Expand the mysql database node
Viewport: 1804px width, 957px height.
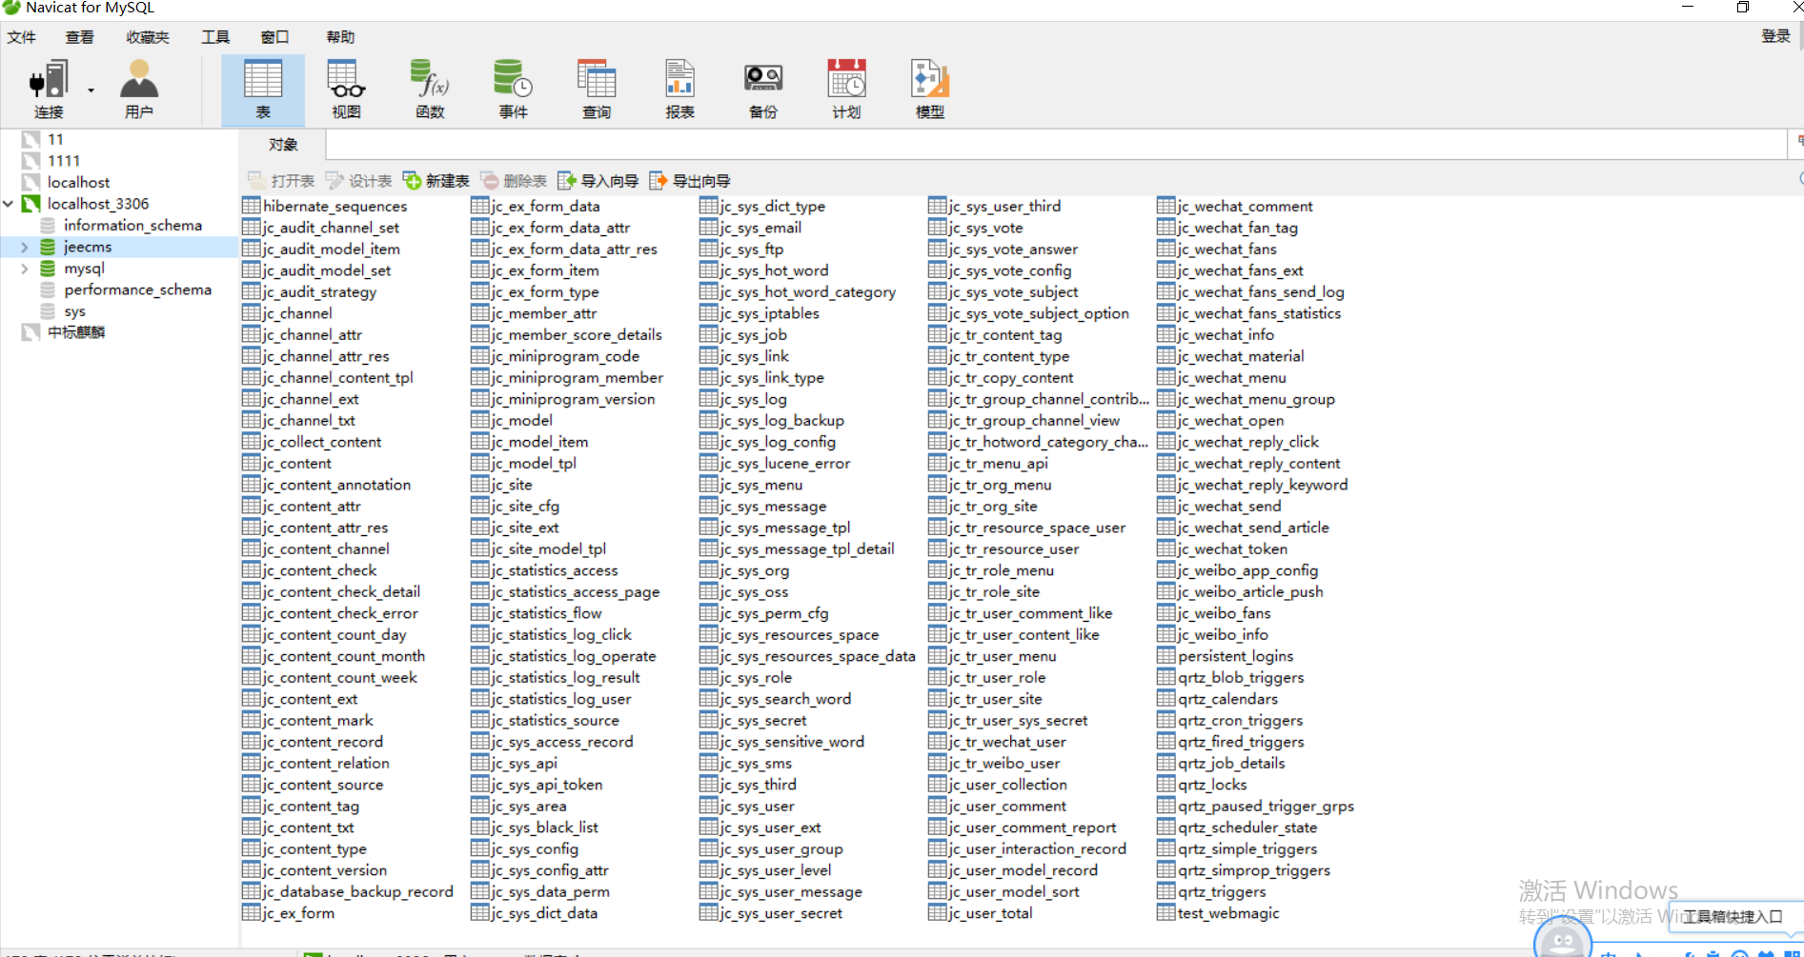(25, 269)
